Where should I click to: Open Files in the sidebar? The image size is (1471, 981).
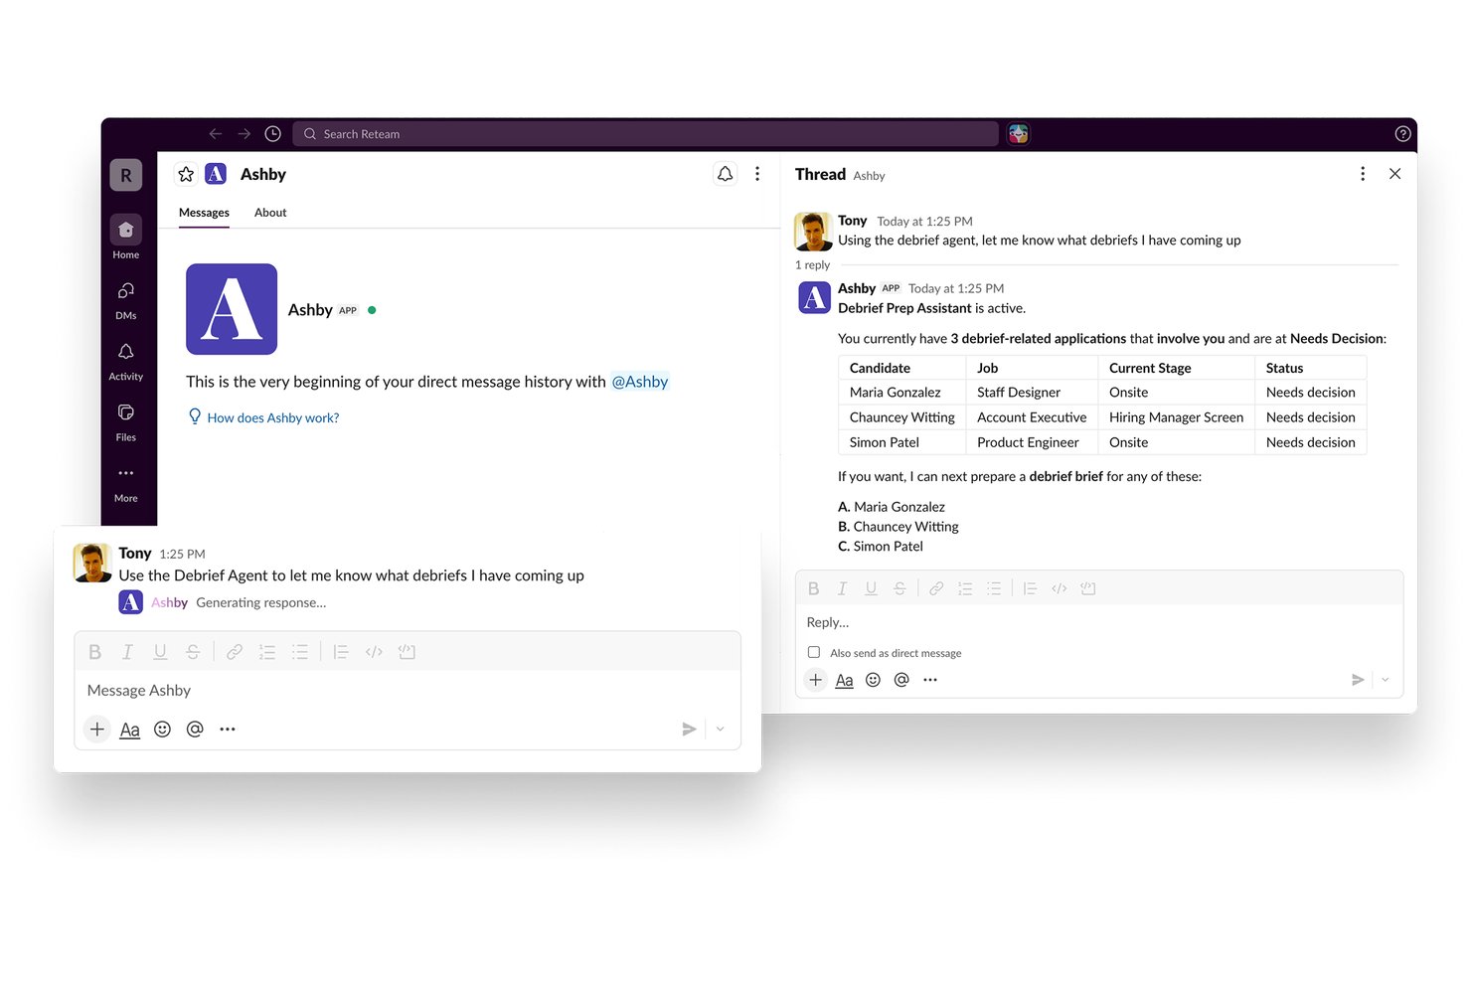pyautogui.click(x=125, y=412)
